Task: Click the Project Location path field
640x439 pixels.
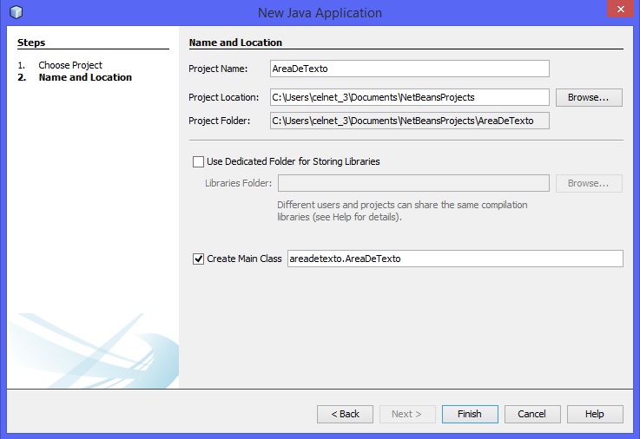Action: point(410,97)
